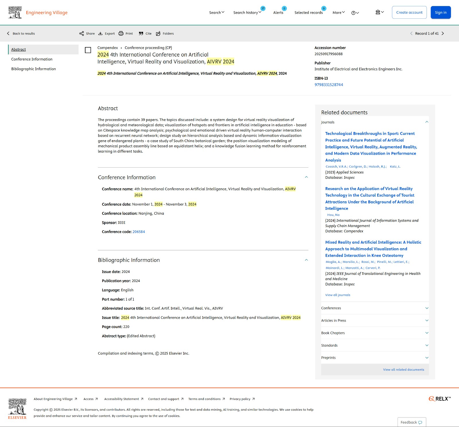Click accession number 20250917956088
459x427 pixels.
pos(328,54)
